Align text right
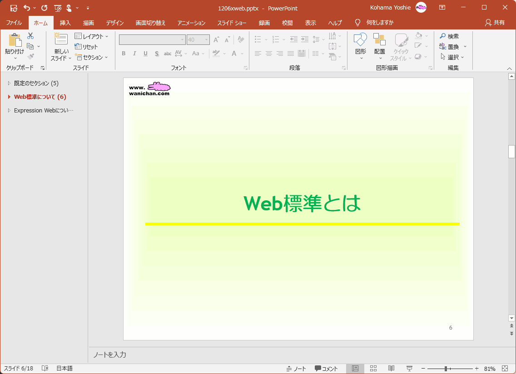 280,53
